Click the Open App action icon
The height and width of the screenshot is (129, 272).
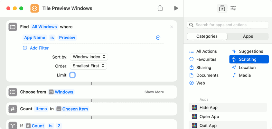pyautogui.click(x=194, y=116)
